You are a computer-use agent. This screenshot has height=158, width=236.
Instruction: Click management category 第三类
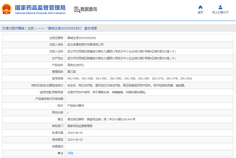tap(72, 72)
